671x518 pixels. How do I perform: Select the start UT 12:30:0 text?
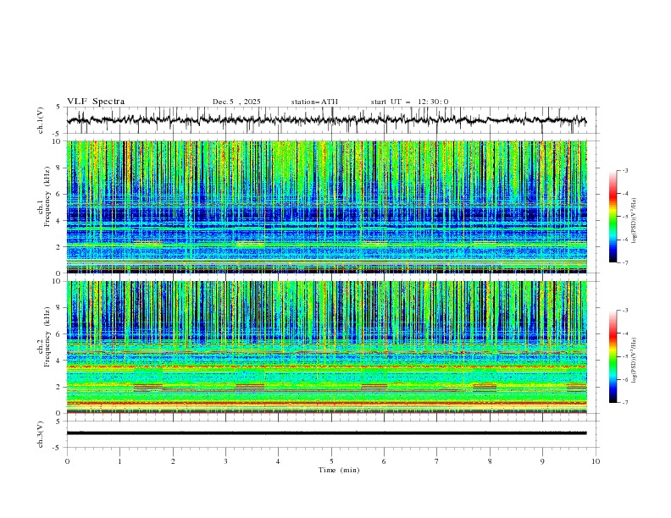409,102
